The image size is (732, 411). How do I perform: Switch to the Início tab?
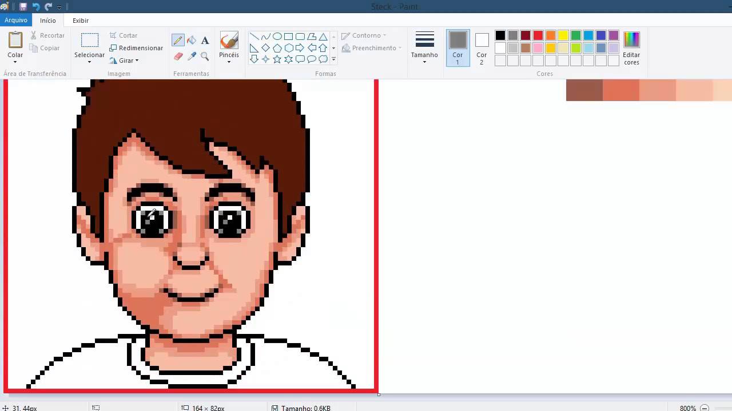(x=48, y=21)
